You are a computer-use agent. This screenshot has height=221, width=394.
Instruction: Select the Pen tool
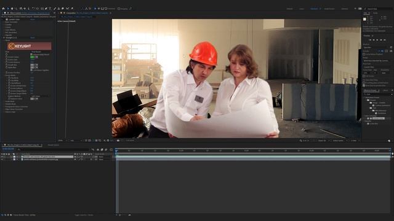pyautogui.click(x=46, y=9)
